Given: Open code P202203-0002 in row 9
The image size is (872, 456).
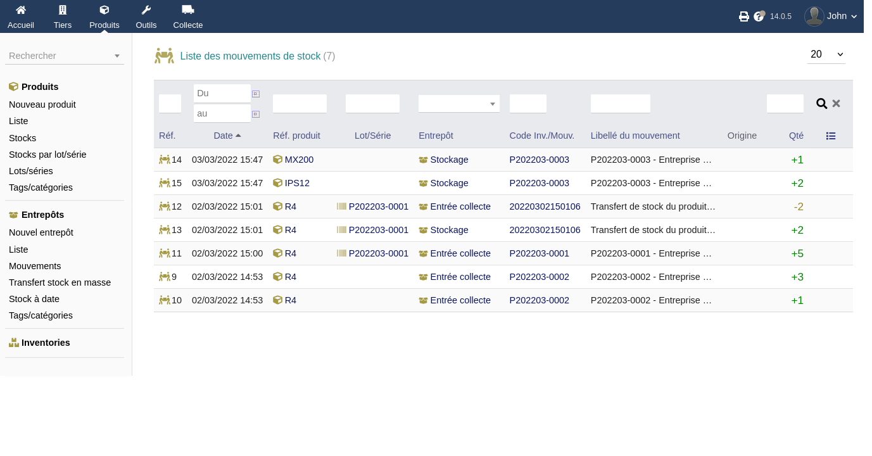Looking at the screenshot, I should point(540,277).
